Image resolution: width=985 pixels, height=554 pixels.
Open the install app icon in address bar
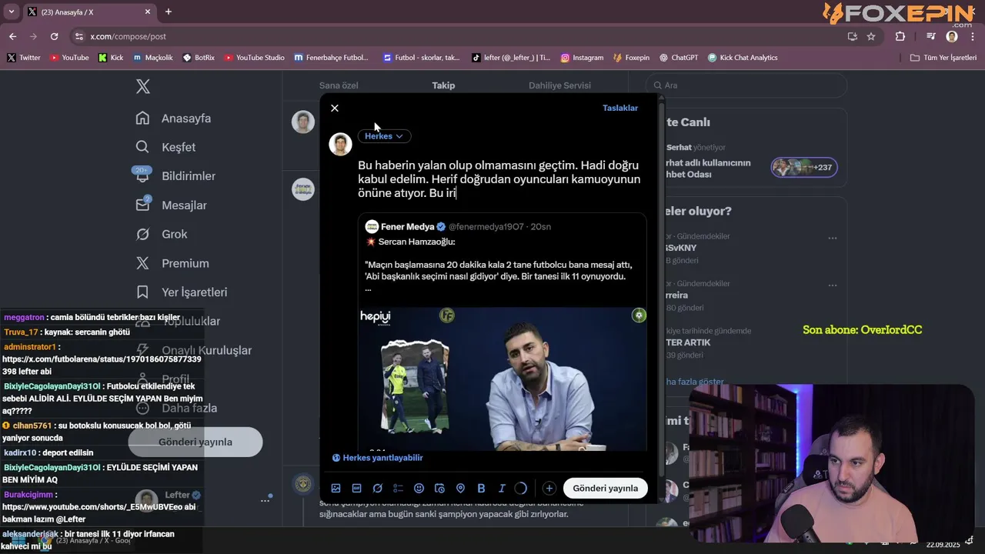[x=852, y=36]
